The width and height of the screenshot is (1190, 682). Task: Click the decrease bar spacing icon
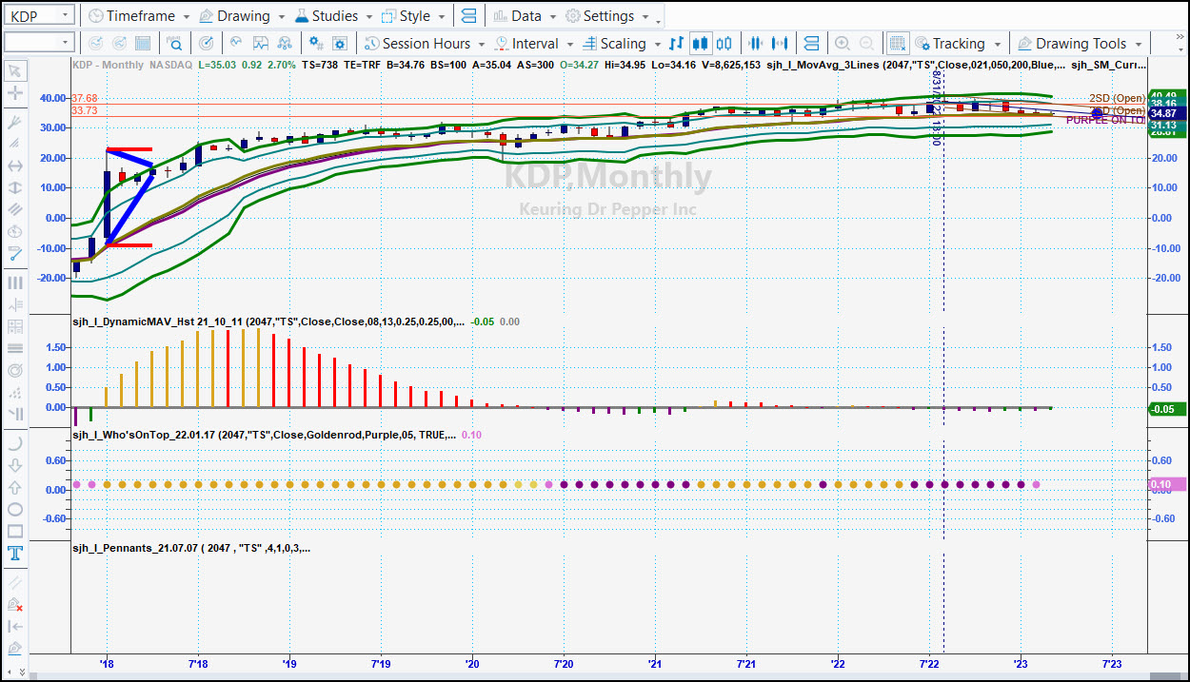(756, 43)
